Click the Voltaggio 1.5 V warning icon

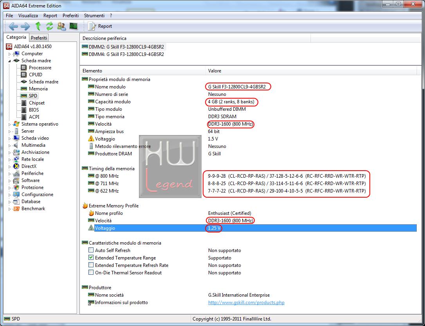pos(91,139)
